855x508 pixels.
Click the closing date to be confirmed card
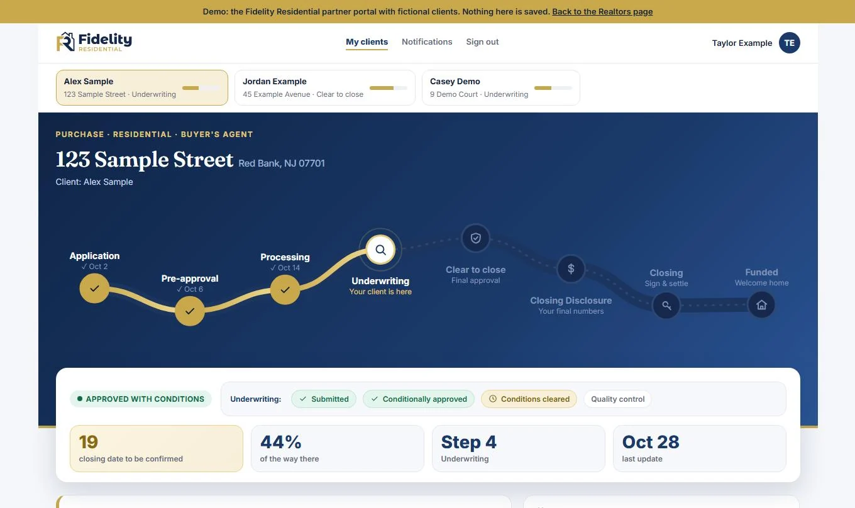(x=157, y=448)
